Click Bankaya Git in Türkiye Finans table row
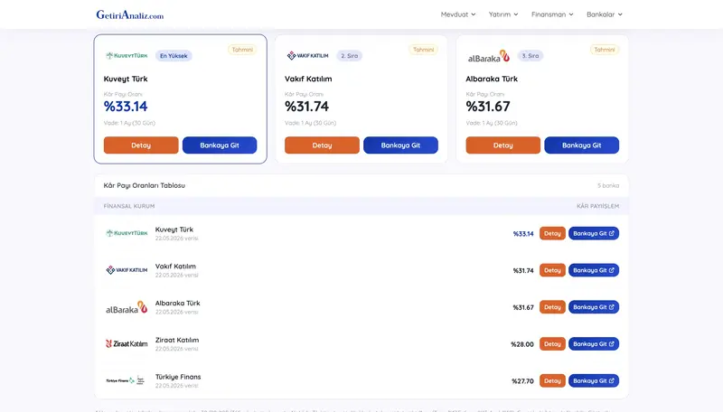Viewport: 723px width, 412px height. click(x=594, y=381)
